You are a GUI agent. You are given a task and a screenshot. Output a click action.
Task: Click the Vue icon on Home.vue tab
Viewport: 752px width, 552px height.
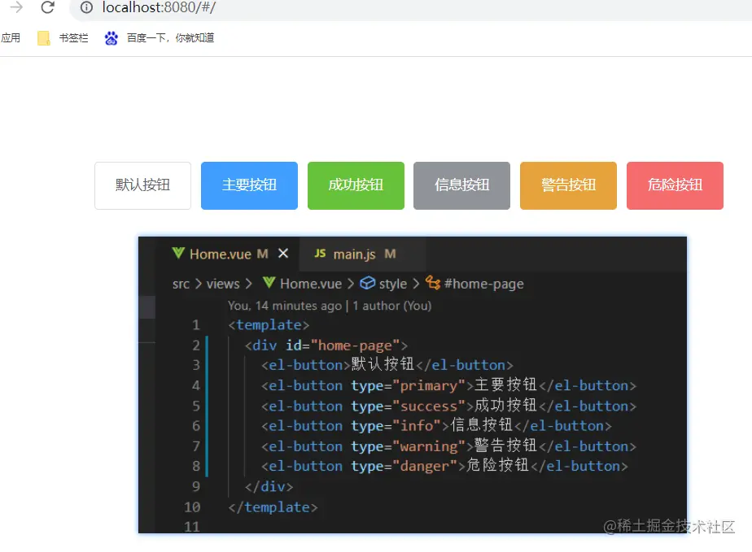(x=178, y=253)
